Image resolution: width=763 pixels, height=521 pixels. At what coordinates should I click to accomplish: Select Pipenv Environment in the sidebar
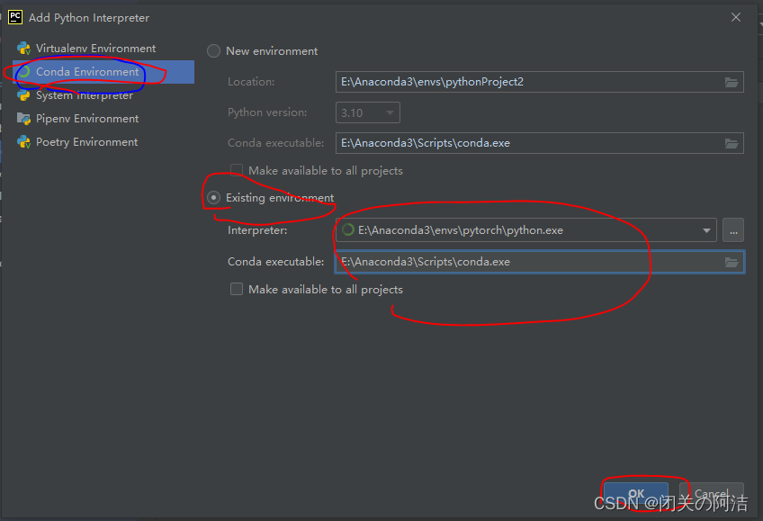(103, 118)
